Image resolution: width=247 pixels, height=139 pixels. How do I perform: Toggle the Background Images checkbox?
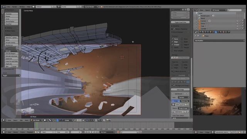click(x=174, y=85)
